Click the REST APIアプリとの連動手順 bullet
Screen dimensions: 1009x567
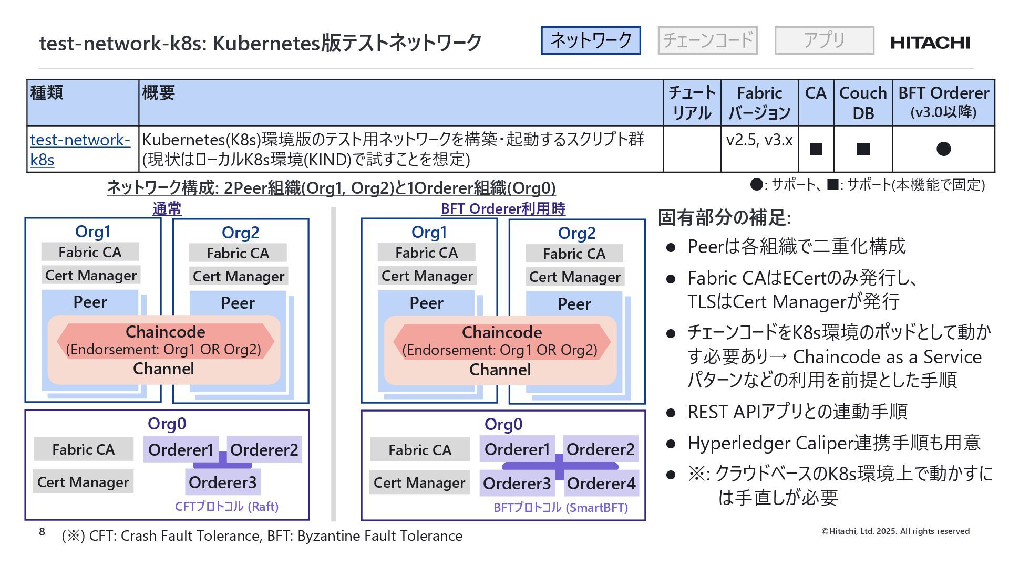click(797, 412)
